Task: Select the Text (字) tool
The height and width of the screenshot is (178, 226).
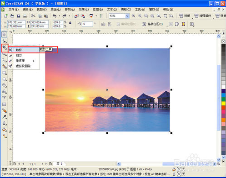Action: pyautogui.click(x=4, y=98)
